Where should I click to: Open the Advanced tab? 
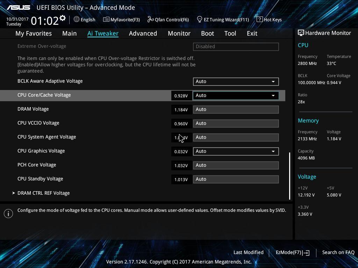(x=143, y=33)
